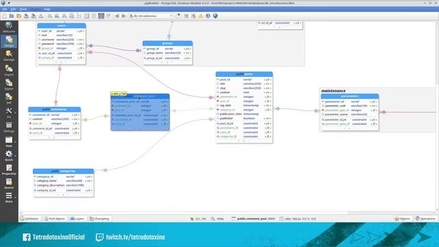
Task: Toggle the Layers panel
Action: click(77, 218)
